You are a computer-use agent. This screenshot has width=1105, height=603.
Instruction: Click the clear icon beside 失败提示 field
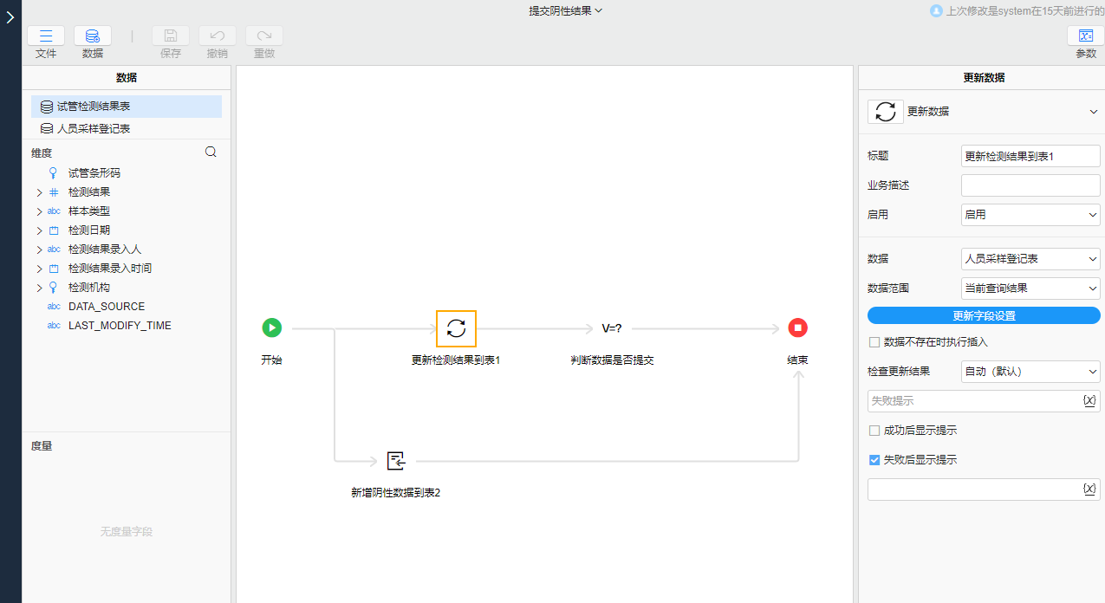pyautogui.click(x=1089, y=400)
